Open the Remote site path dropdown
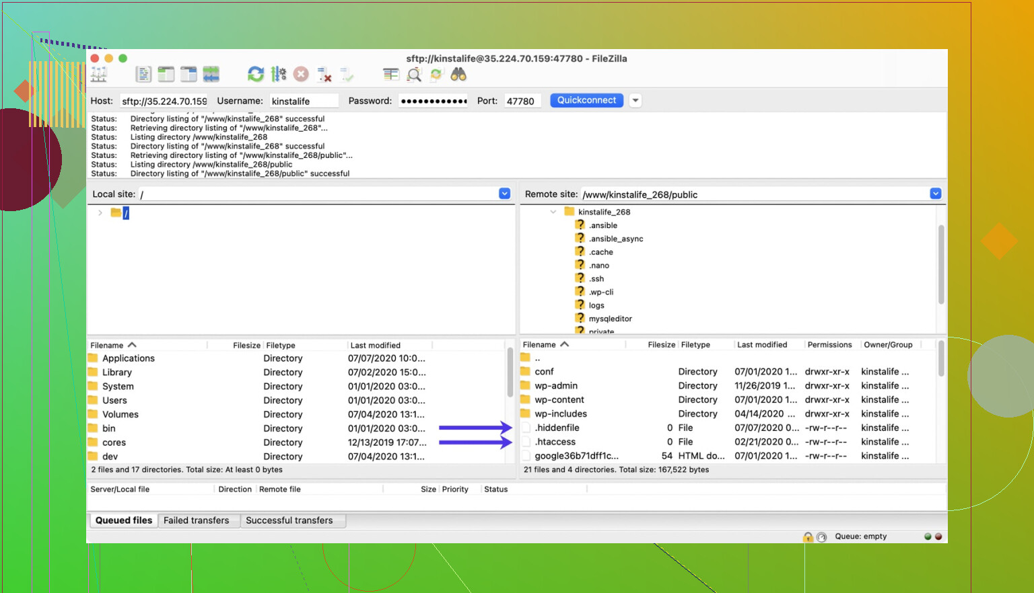This screenshot has height=593, width=1034. [935, 194]
